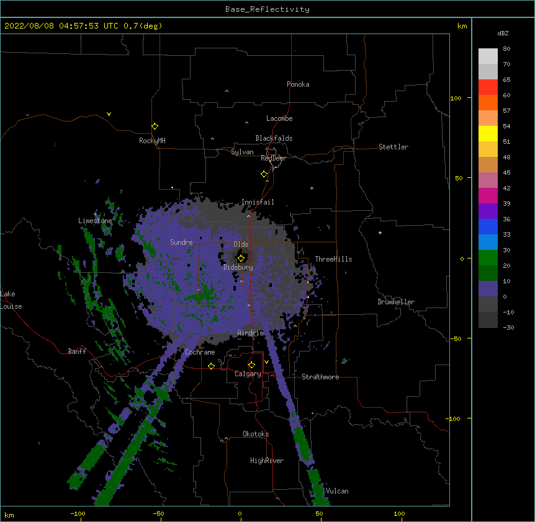The height and width of the screenshot is (522, 535).
Task: Click the Vulcan label
Action: click(337, 491)
